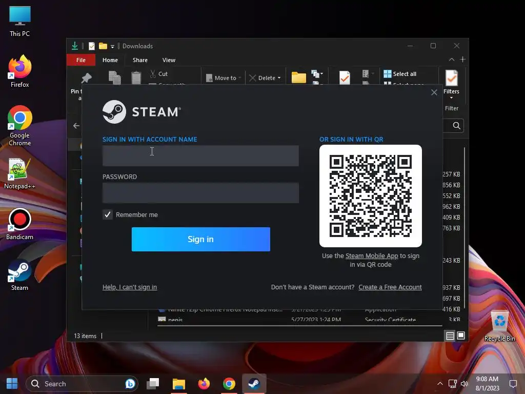Click the New folder icon in ribbon
The height and width of the screenshot is (394, 525).
pyautogui.click(x=299, y=77)
